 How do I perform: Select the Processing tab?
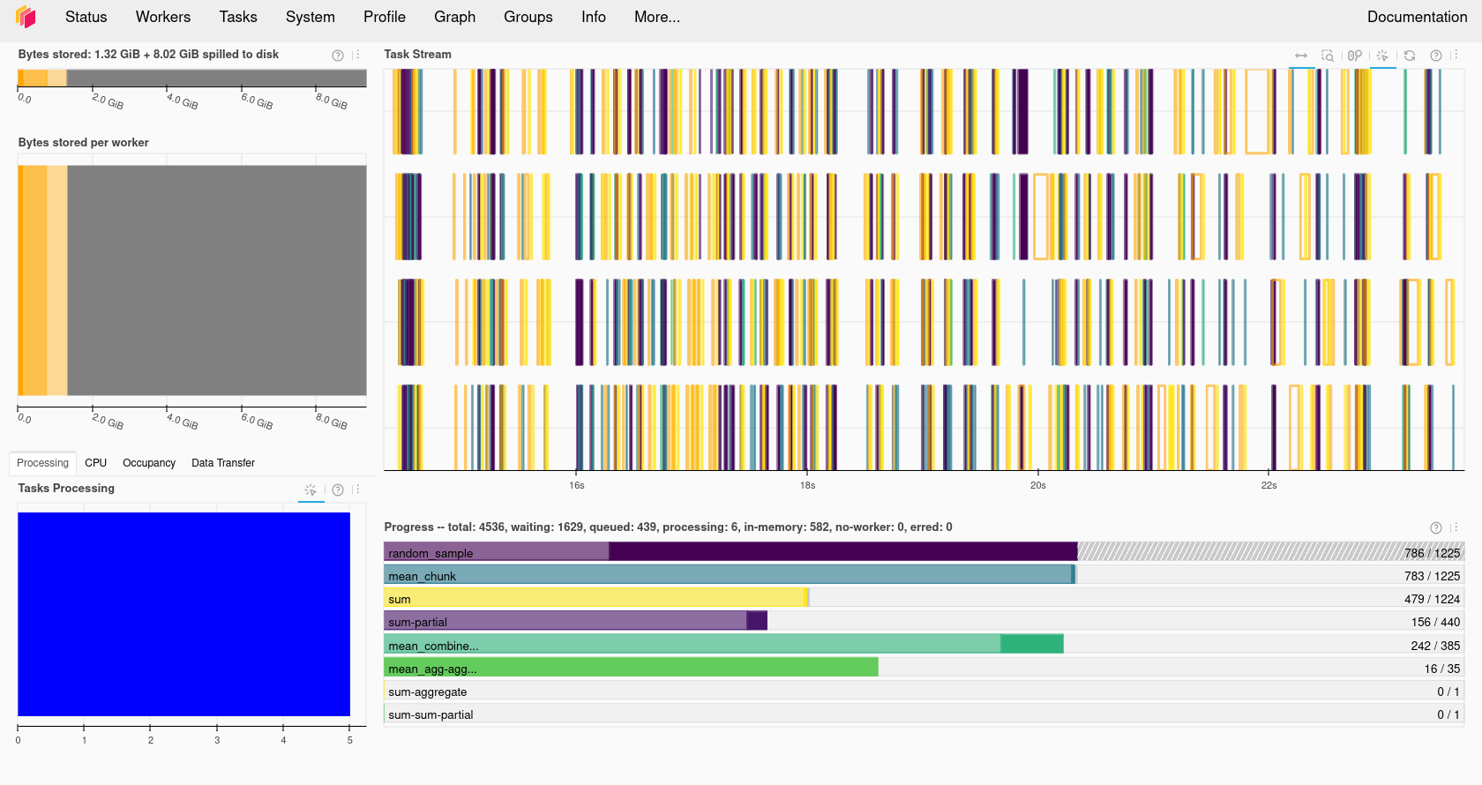(x=42, y=463)
